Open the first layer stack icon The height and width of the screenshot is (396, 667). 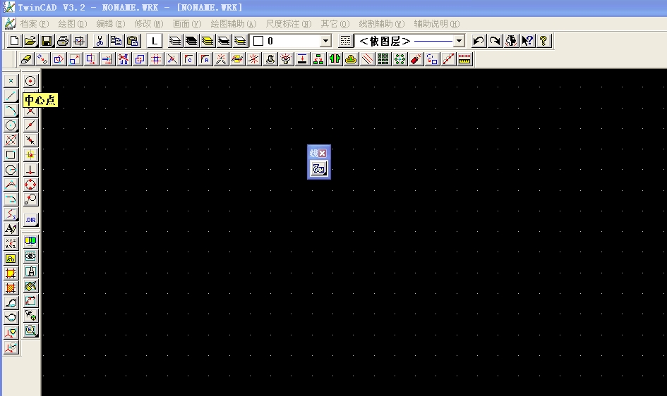(x=175, y=41)
